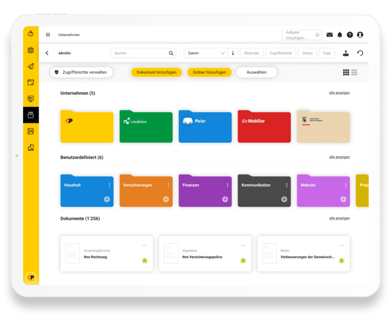The image size is (391, 318).
Task: Select the Absender filter tab
Action: [252, 53]
